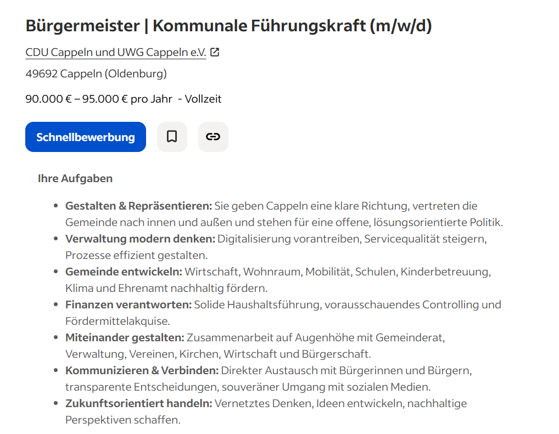Select the job title heading

229,25
